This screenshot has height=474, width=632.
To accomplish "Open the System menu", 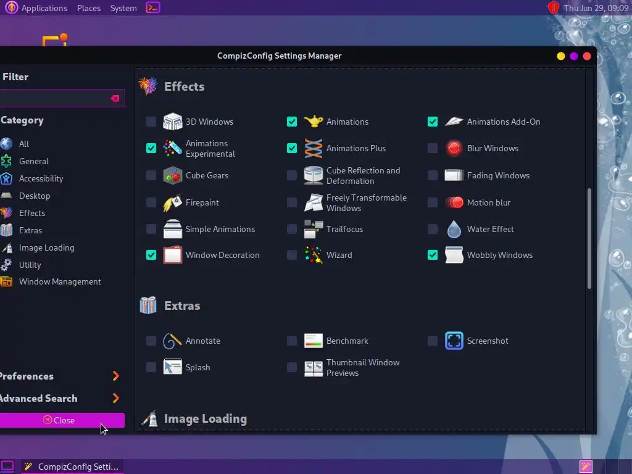I will 123,7.
